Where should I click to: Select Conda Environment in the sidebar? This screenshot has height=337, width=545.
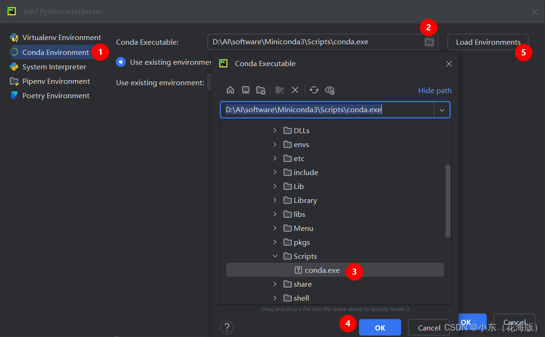pos(55,53)
